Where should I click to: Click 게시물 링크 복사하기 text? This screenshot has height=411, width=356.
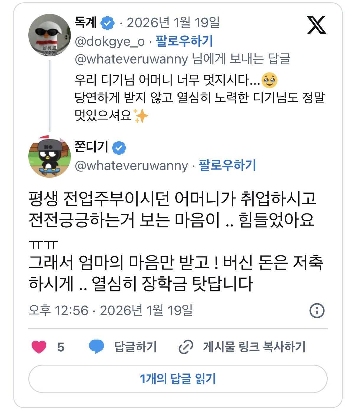(254, 347)
